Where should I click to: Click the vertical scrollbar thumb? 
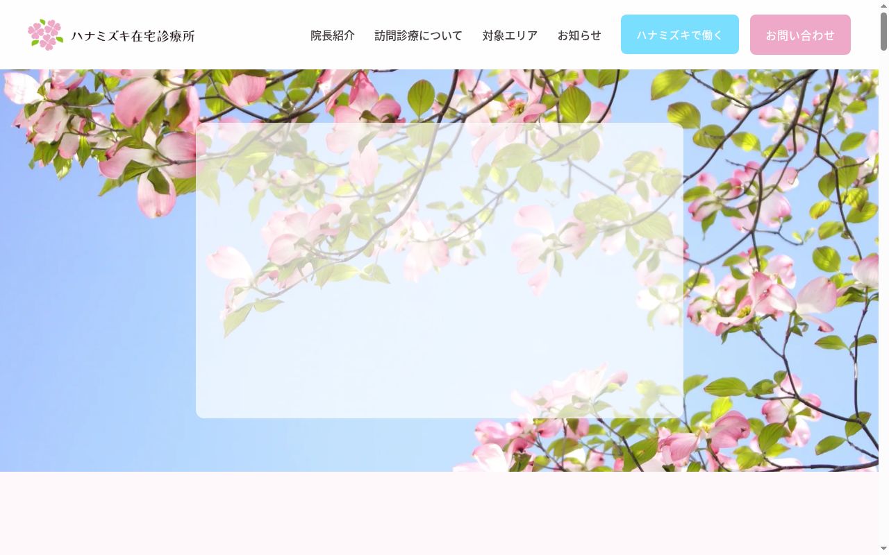pyautogui.click(x=883, y=31)
